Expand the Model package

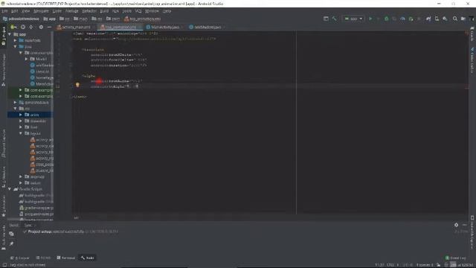(x=27, y=59)
